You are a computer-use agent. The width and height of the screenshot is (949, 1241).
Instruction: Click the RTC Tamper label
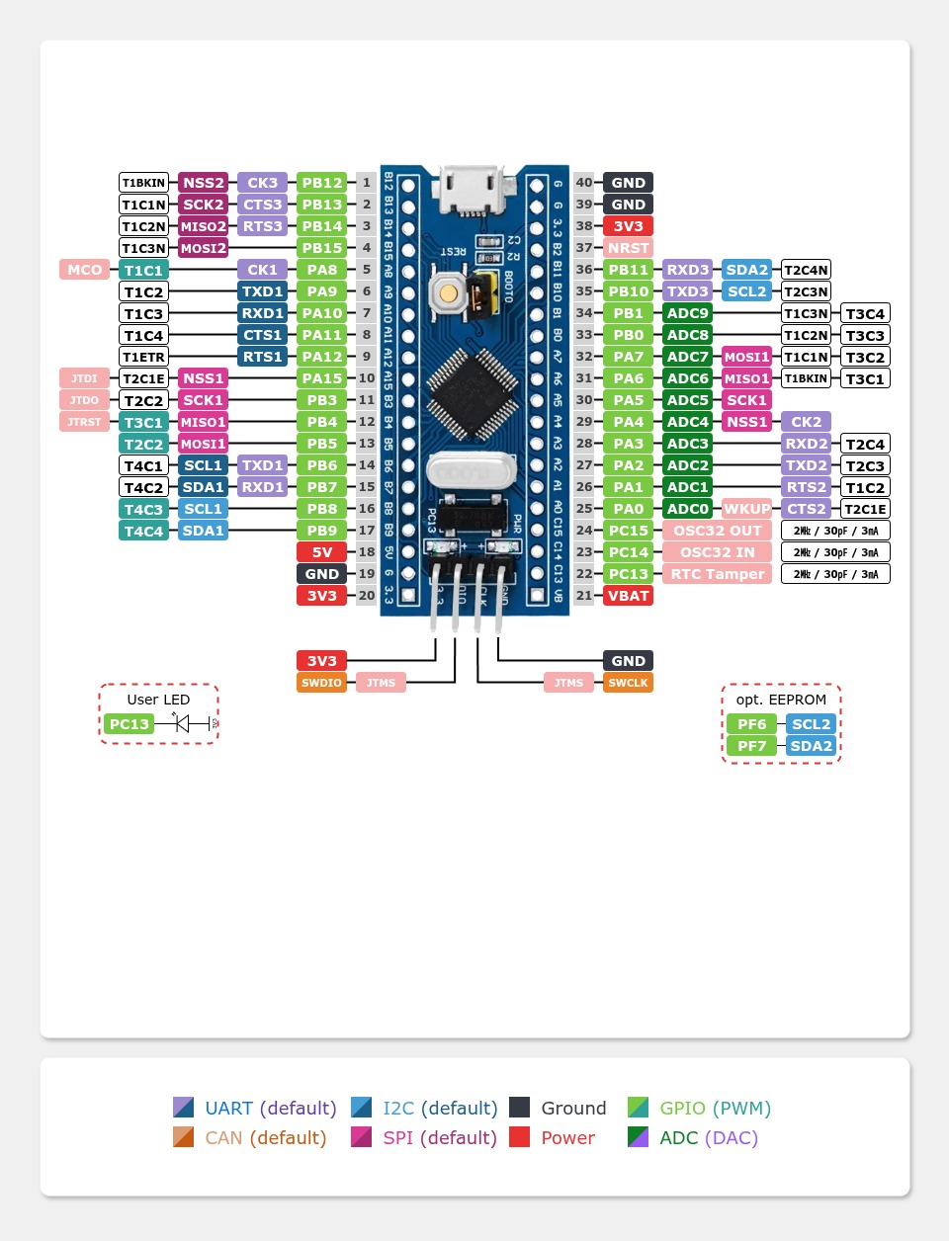coord(717,574)
